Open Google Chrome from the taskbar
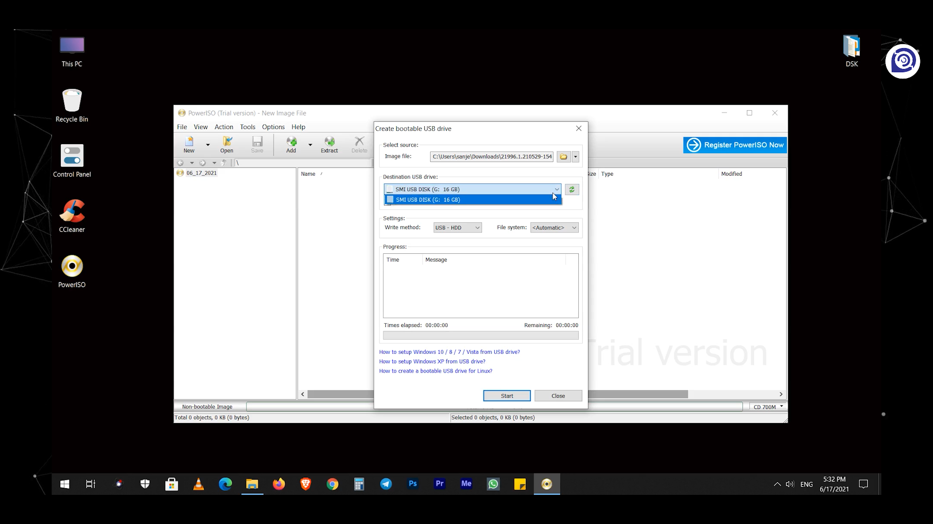933x524 pixels. pyautogui.click(x=332, y=484)
